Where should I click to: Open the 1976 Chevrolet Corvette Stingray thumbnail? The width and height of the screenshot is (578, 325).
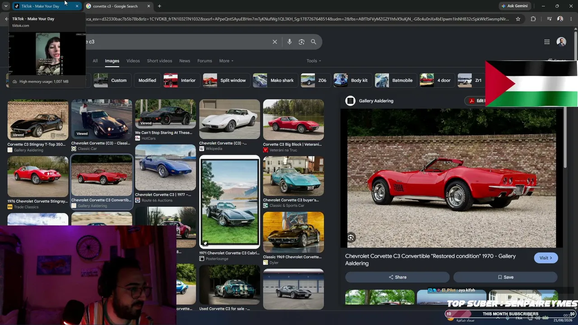[x=38, y=176]
